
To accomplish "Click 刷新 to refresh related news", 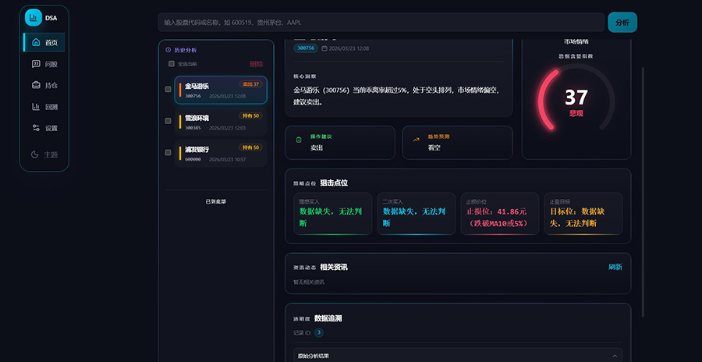I will [x=615, y=267].
